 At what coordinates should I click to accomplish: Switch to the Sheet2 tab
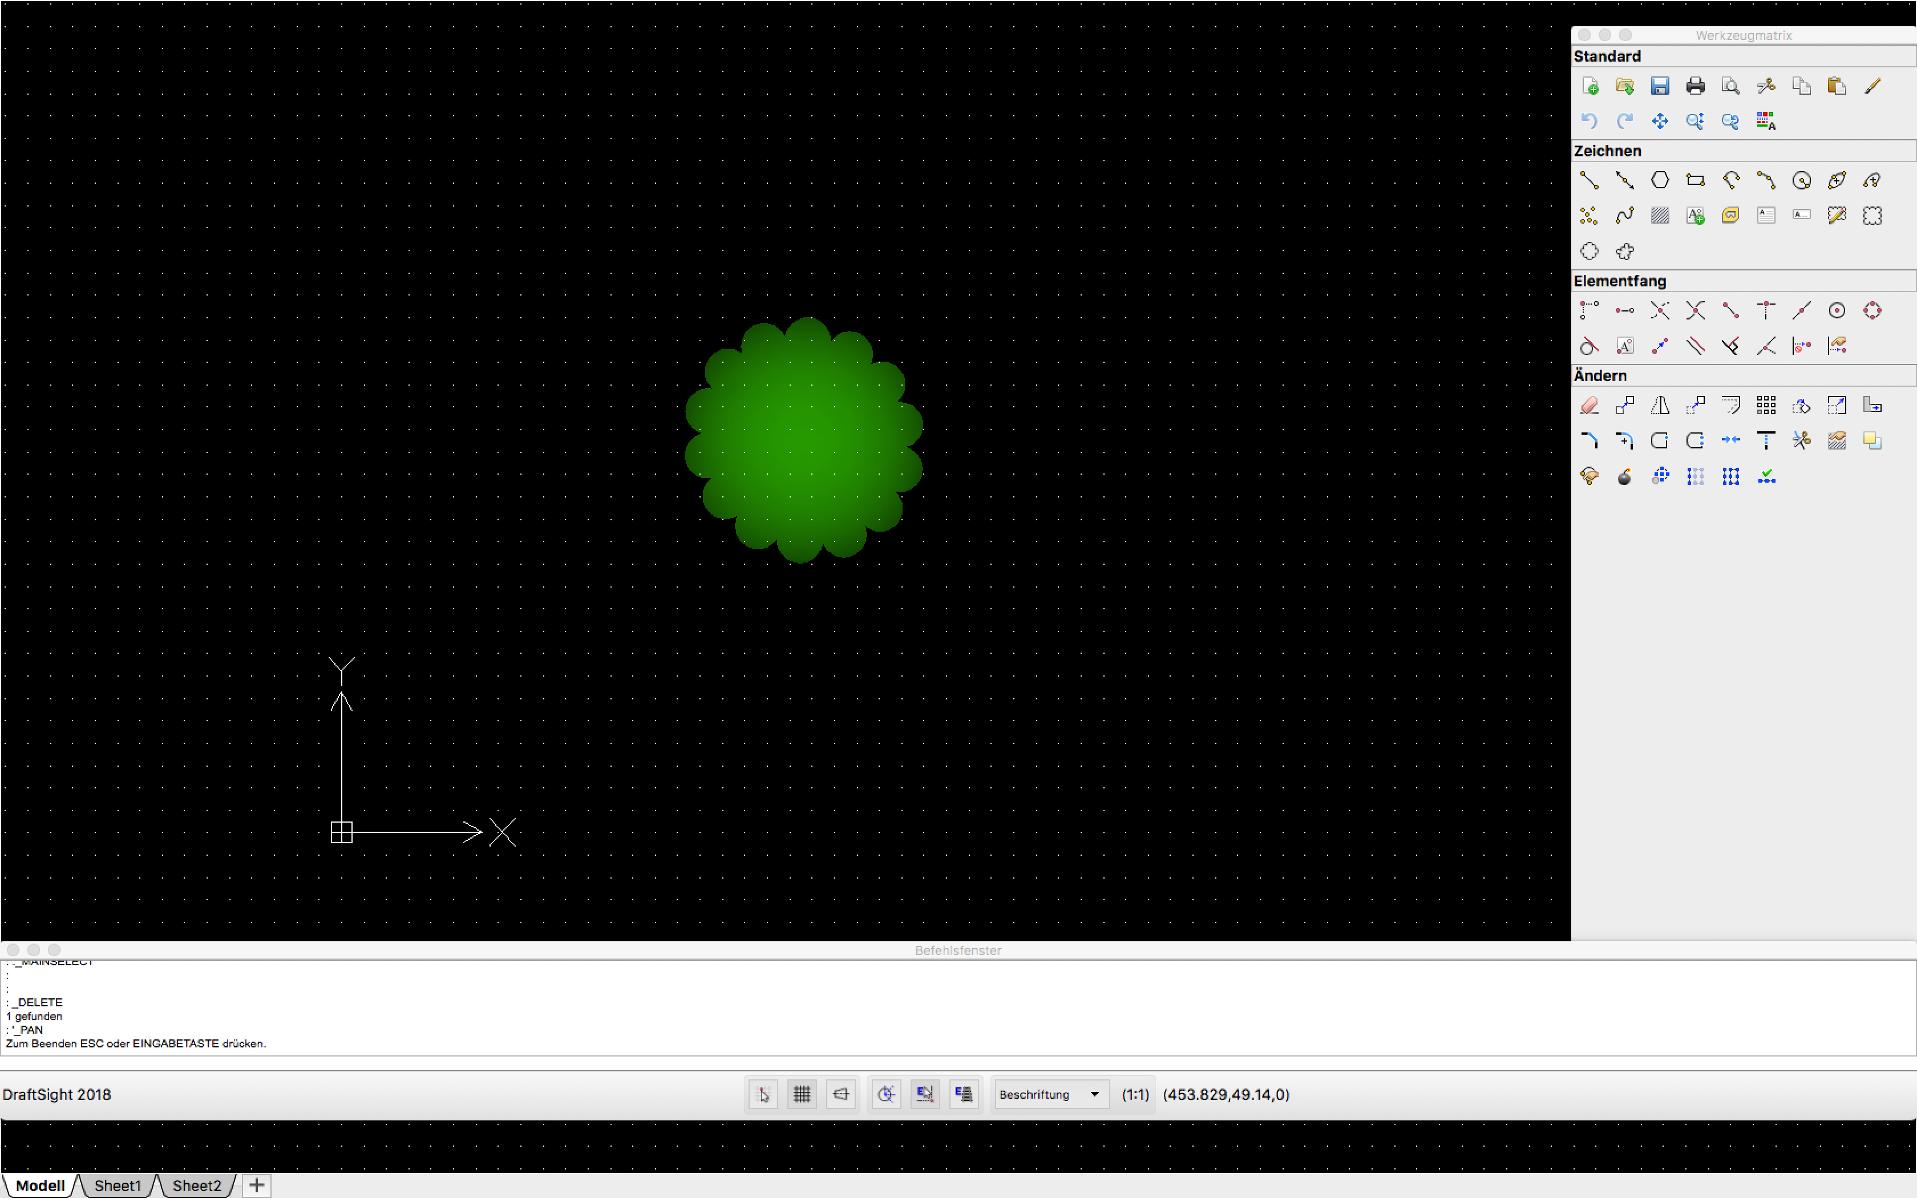point(196,1185)
